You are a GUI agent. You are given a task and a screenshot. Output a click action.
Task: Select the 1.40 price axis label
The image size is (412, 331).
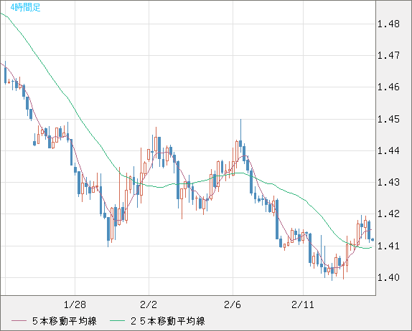388,277
